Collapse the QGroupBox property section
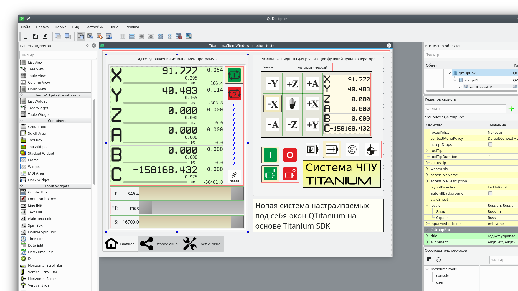 point(427,230)
